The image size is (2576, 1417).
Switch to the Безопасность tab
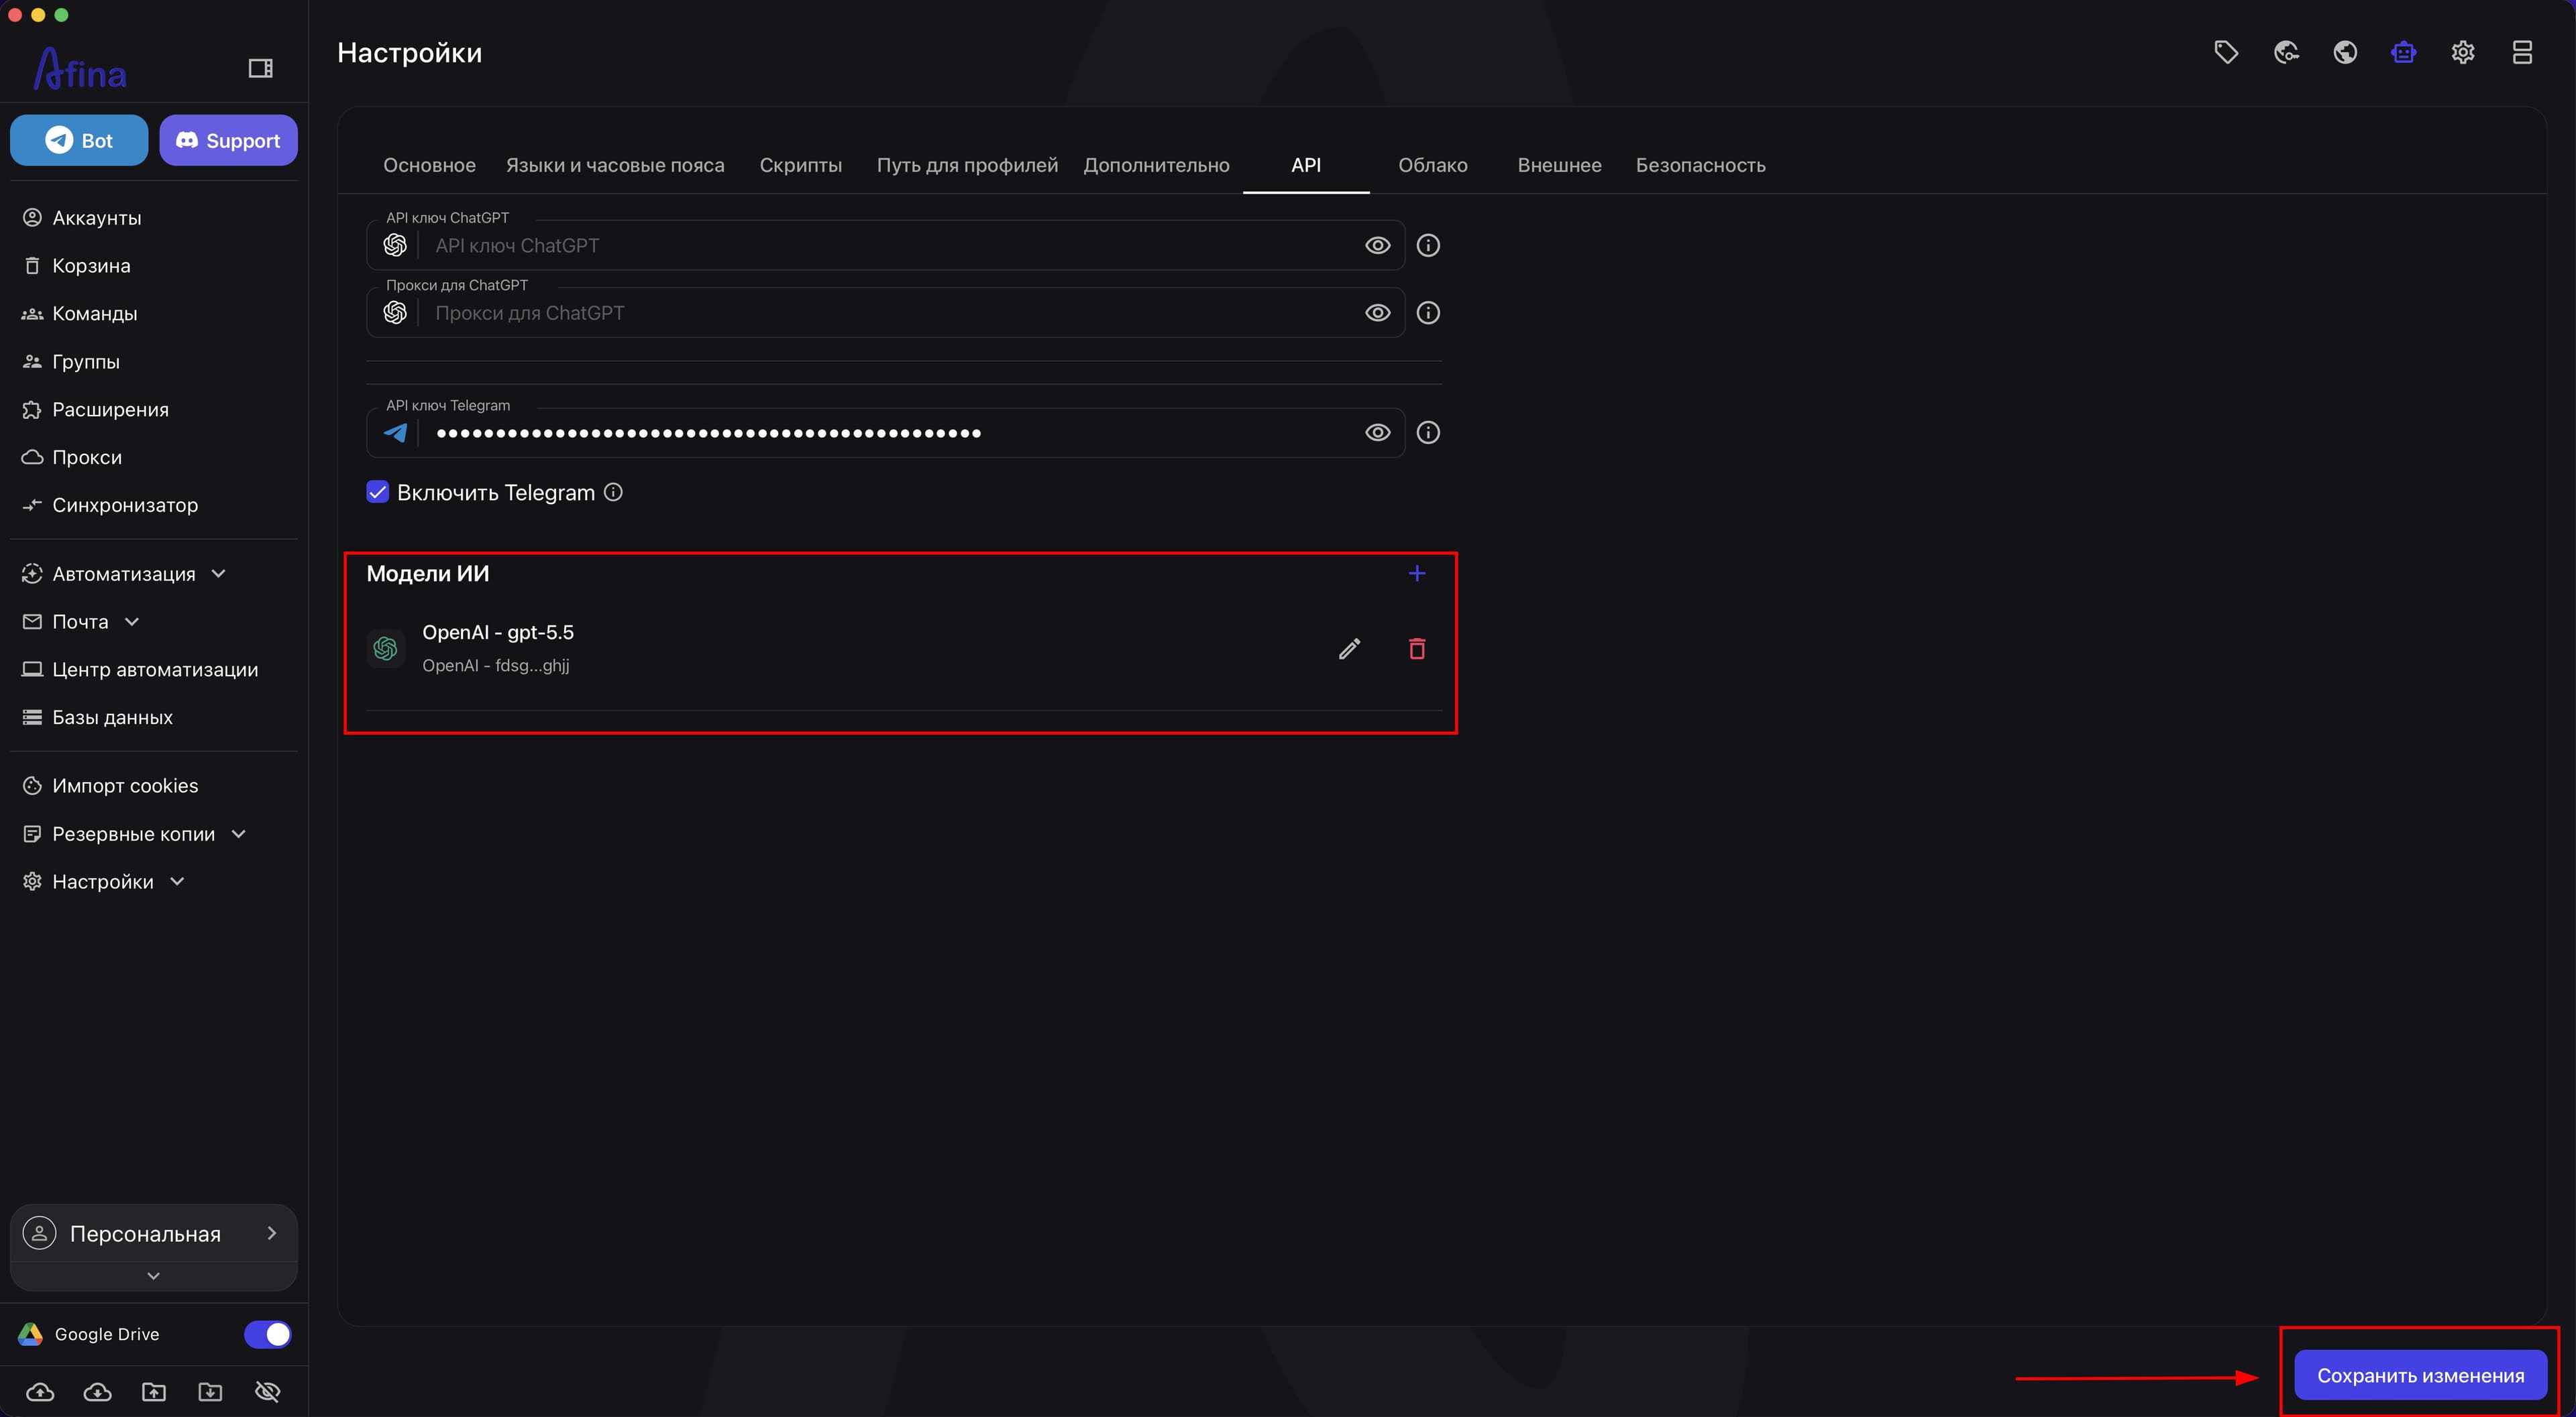pos(1700,165)
